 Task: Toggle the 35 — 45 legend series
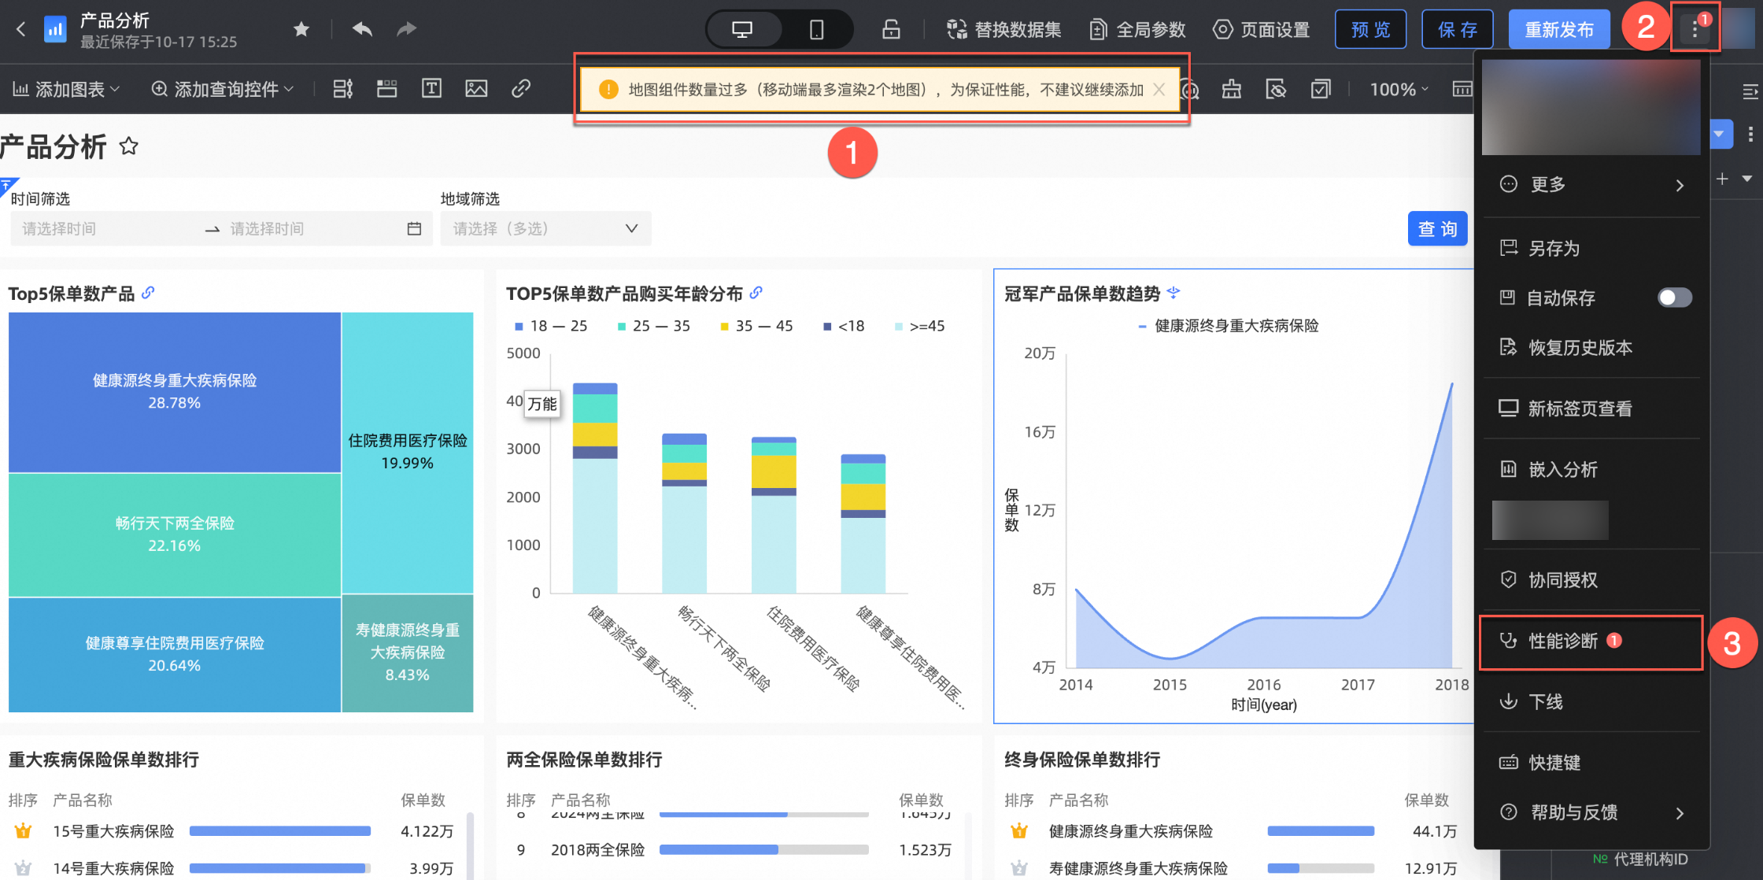[756, 326]
